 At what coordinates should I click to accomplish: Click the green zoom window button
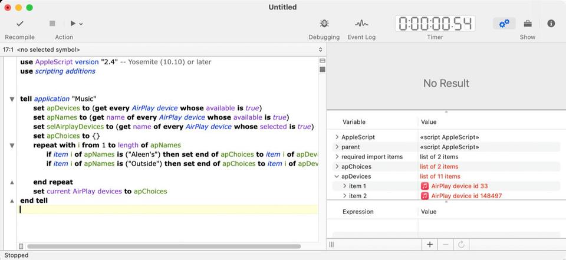coord(29,8)
